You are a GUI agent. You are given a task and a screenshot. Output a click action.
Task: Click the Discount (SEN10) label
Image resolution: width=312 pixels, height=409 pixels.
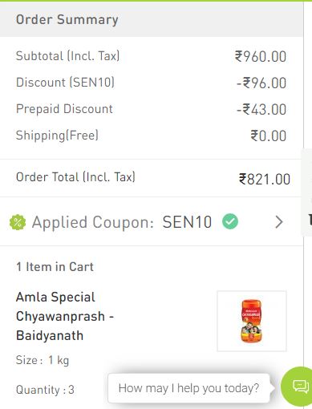(65, 82)
